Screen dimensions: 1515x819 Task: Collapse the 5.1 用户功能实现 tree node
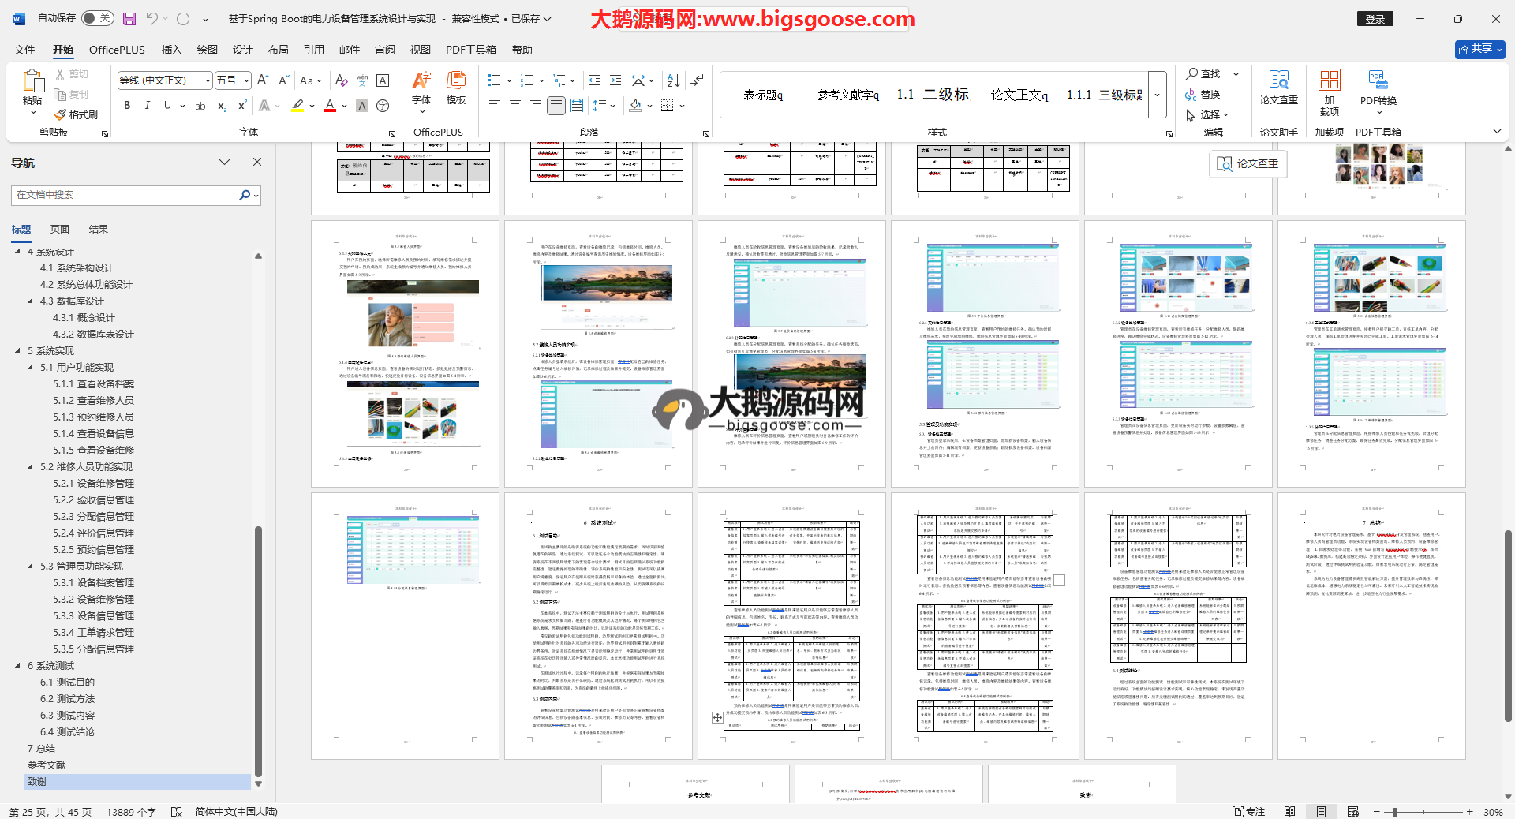tap(31, 367)
